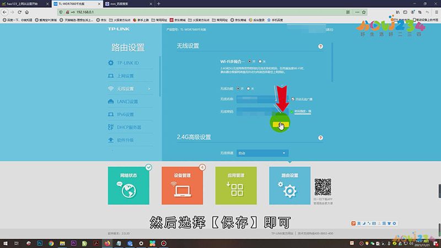Viewport: 441px width, 248px height.
Task: Open the Firefox hamburger menu
Action: point(436,12)
